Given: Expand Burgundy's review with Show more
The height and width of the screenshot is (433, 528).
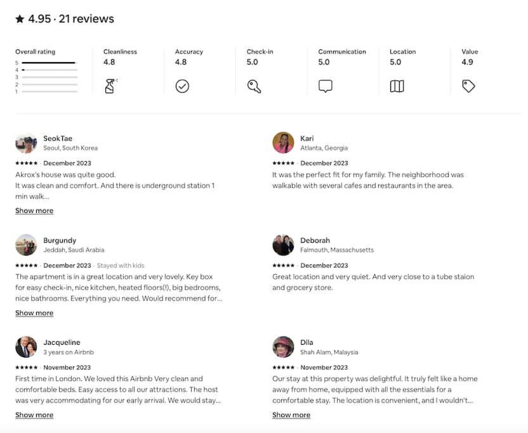Looking at the screenshot, I should coord(34,313).
